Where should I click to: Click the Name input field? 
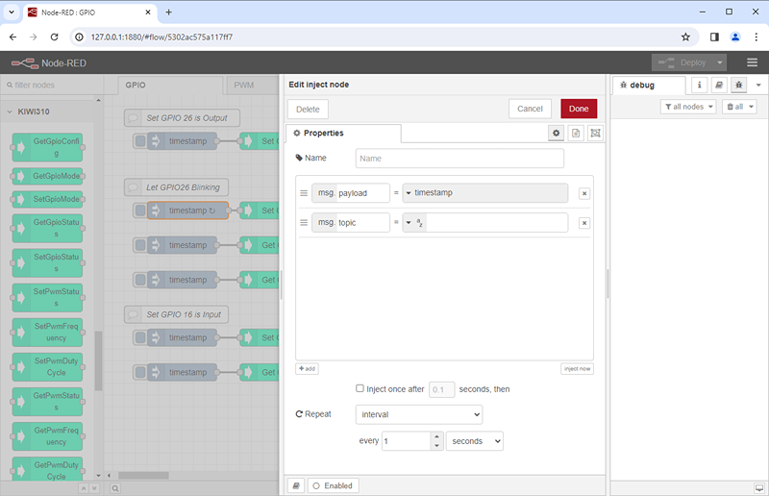pos(459,159)
